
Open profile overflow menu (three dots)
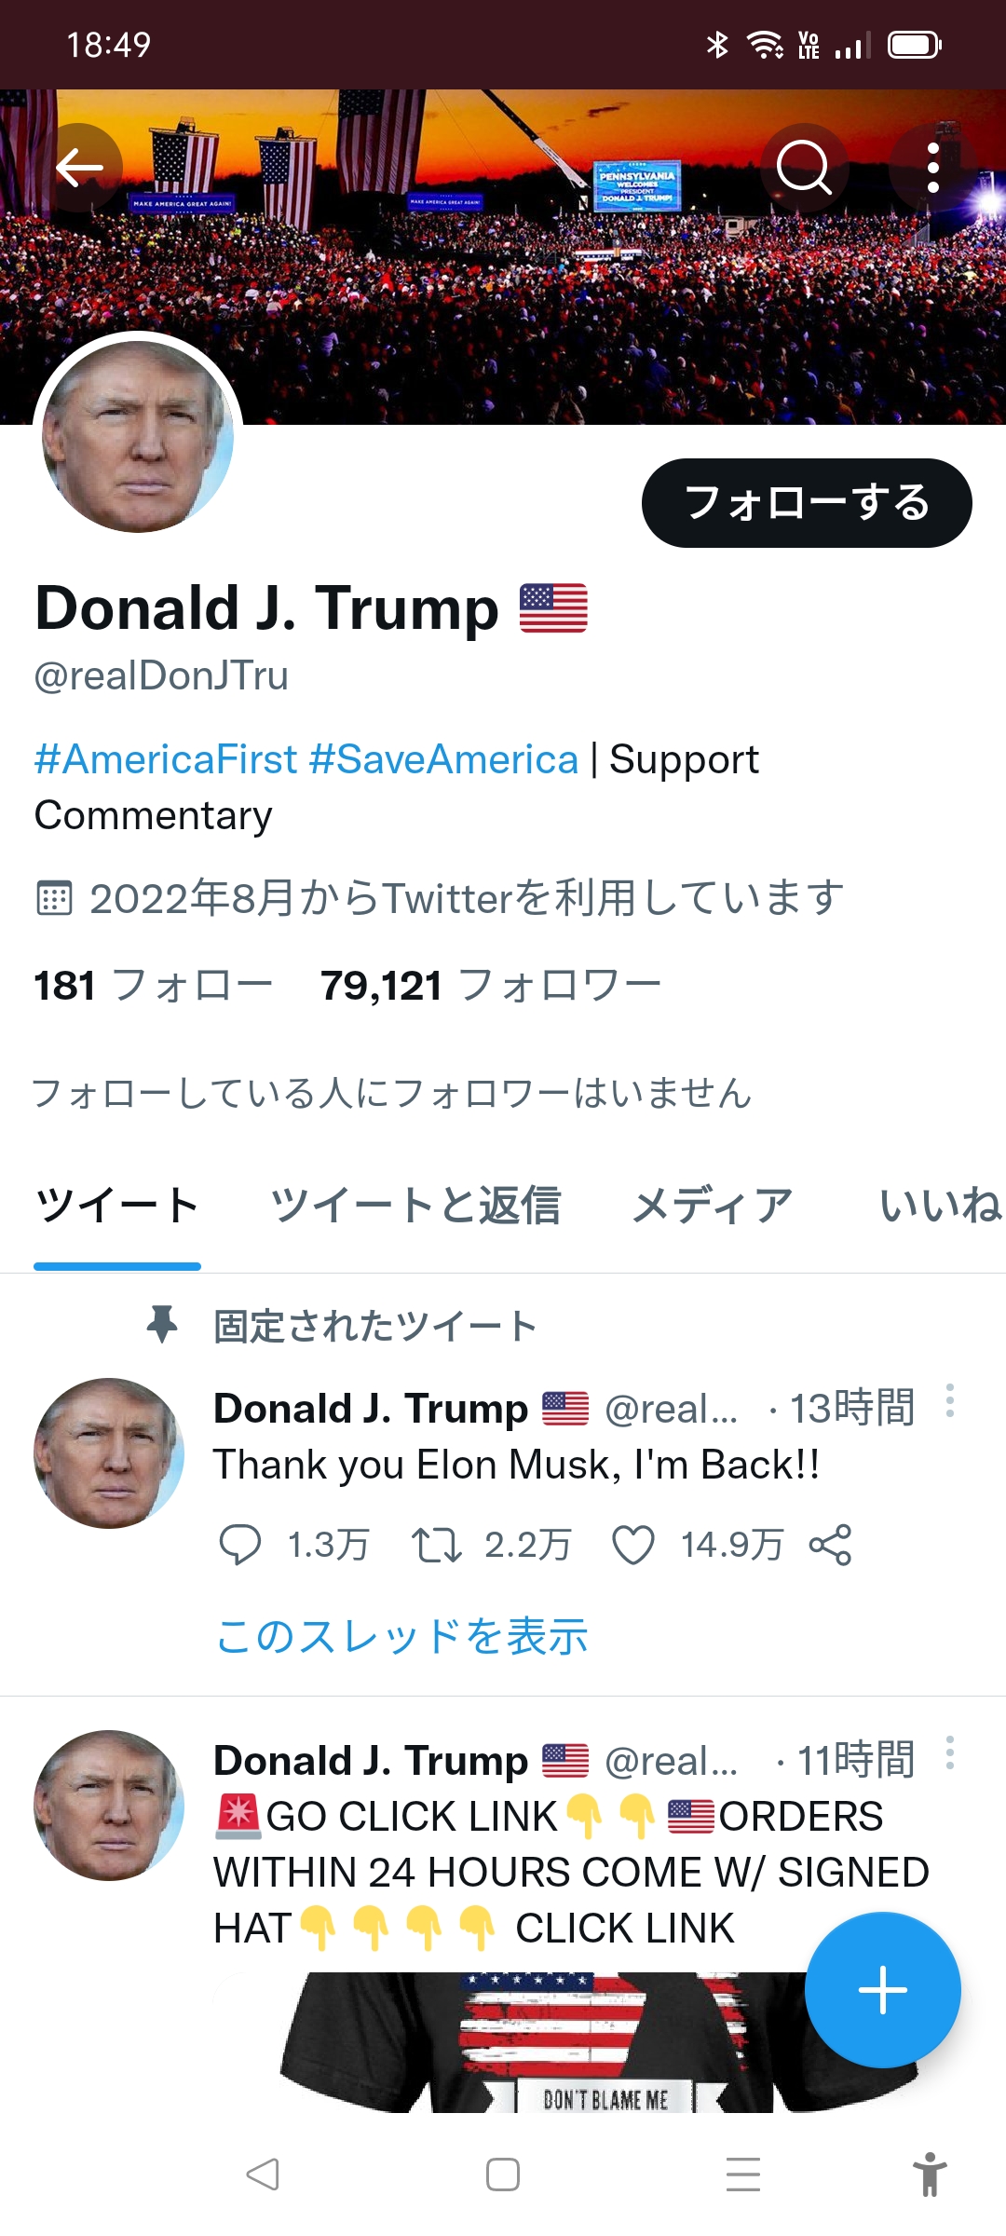[933, 168]
